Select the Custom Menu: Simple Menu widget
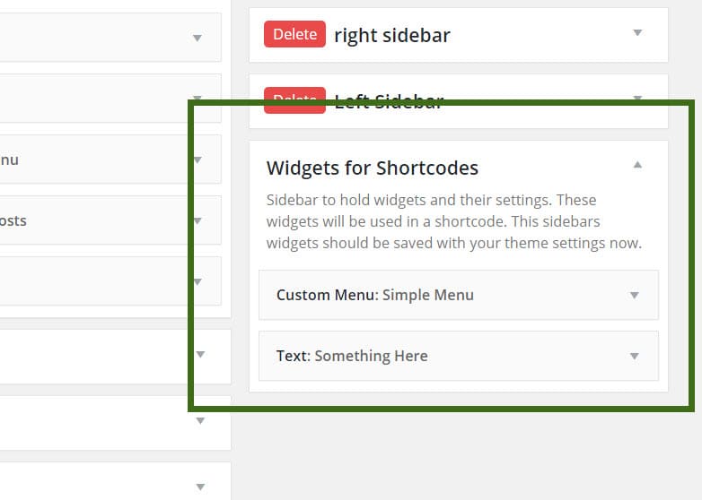The width and height of the screenshot is (702, 500). 459,295
